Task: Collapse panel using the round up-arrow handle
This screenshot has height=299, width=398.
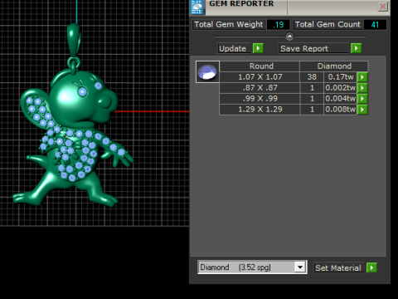Action: 289,37
